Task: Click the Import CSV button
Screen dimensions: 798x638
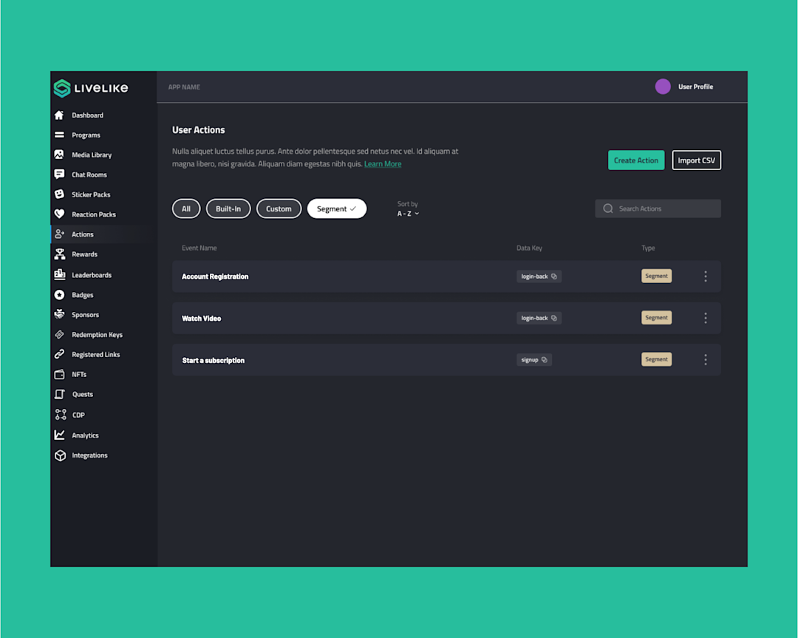Action: (x=696, y=160)
